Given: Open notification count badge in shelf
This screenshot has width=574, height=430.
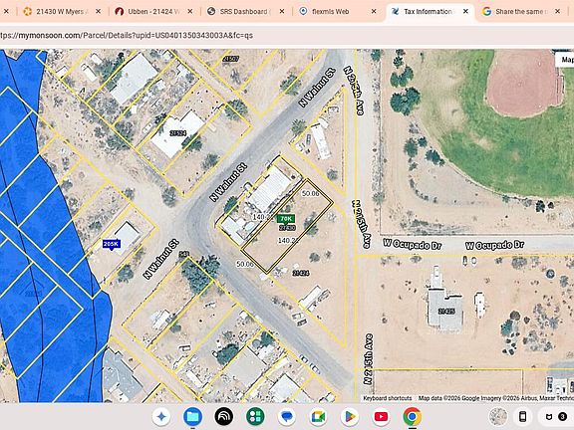Looking at the screenshot, I should pyautogui.click(x=563, y=416).
